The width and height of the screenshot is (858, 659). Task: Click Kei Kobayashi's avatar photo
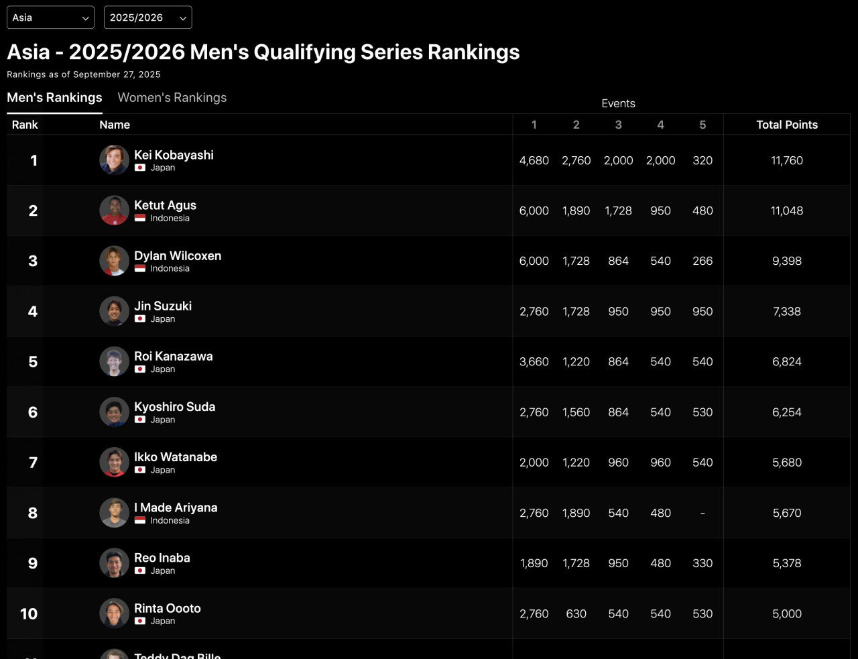pos(114,160)
